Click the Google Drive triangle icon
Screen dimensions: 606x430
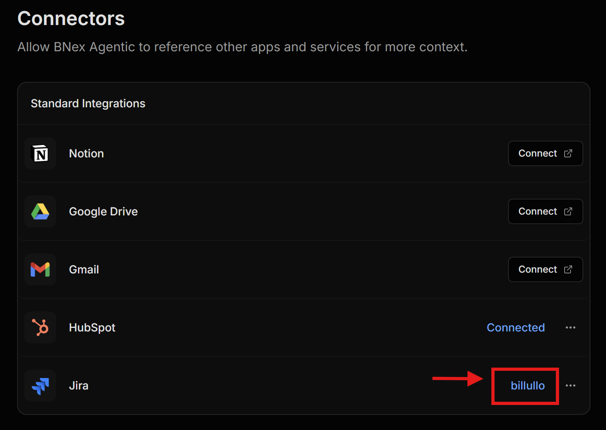coord(40,211)
